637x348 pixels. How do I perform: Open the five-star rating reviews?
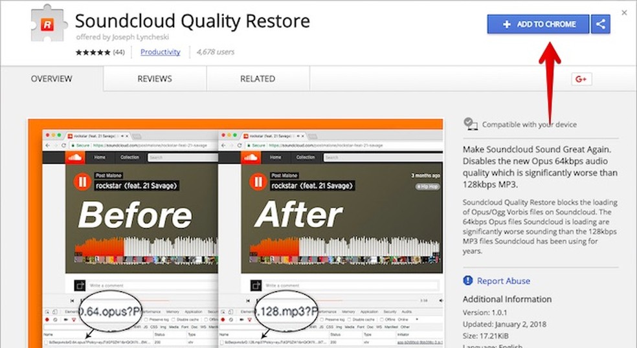[93, 52]
